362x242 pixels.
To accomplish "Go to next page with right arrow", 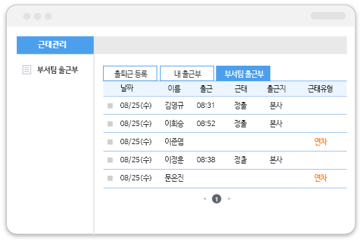I will tap(229, 198).
